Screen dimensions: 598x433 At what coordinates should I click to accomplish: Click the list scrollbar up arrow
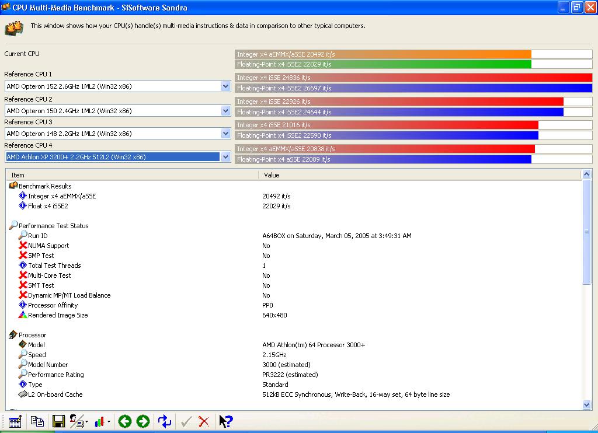(x=586, y=174)
